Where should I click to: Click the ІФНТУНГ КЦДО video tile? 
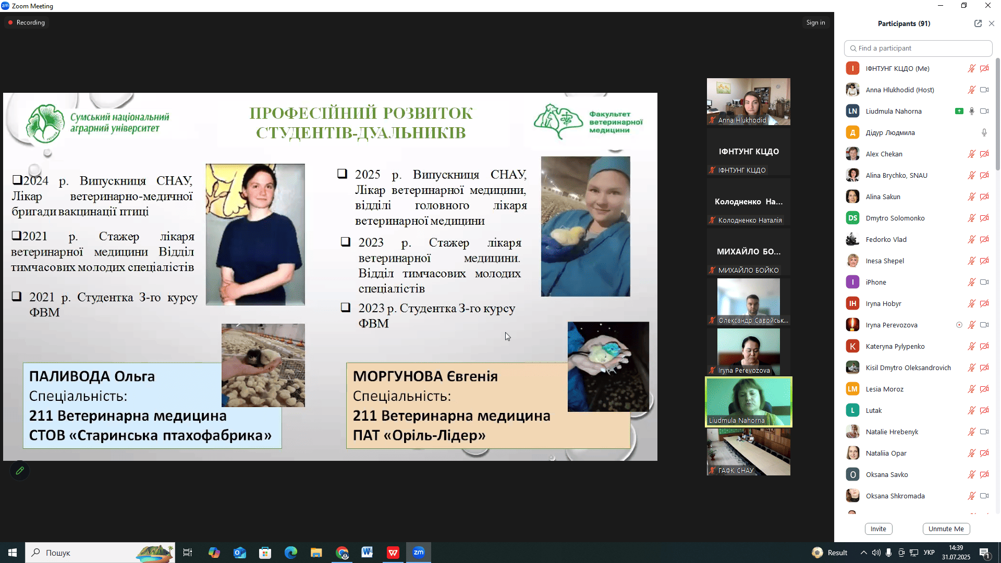[x=749, y=152]
